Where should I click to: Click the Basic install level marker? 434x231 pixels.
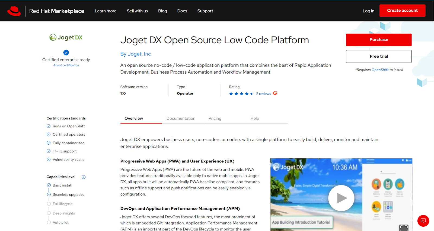click(49, 185)
